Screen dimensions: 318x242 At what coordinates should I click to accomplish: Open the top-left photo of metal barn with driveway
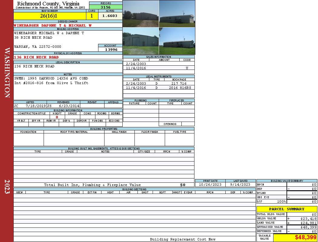pyautogui.click(x=141, y=14)
